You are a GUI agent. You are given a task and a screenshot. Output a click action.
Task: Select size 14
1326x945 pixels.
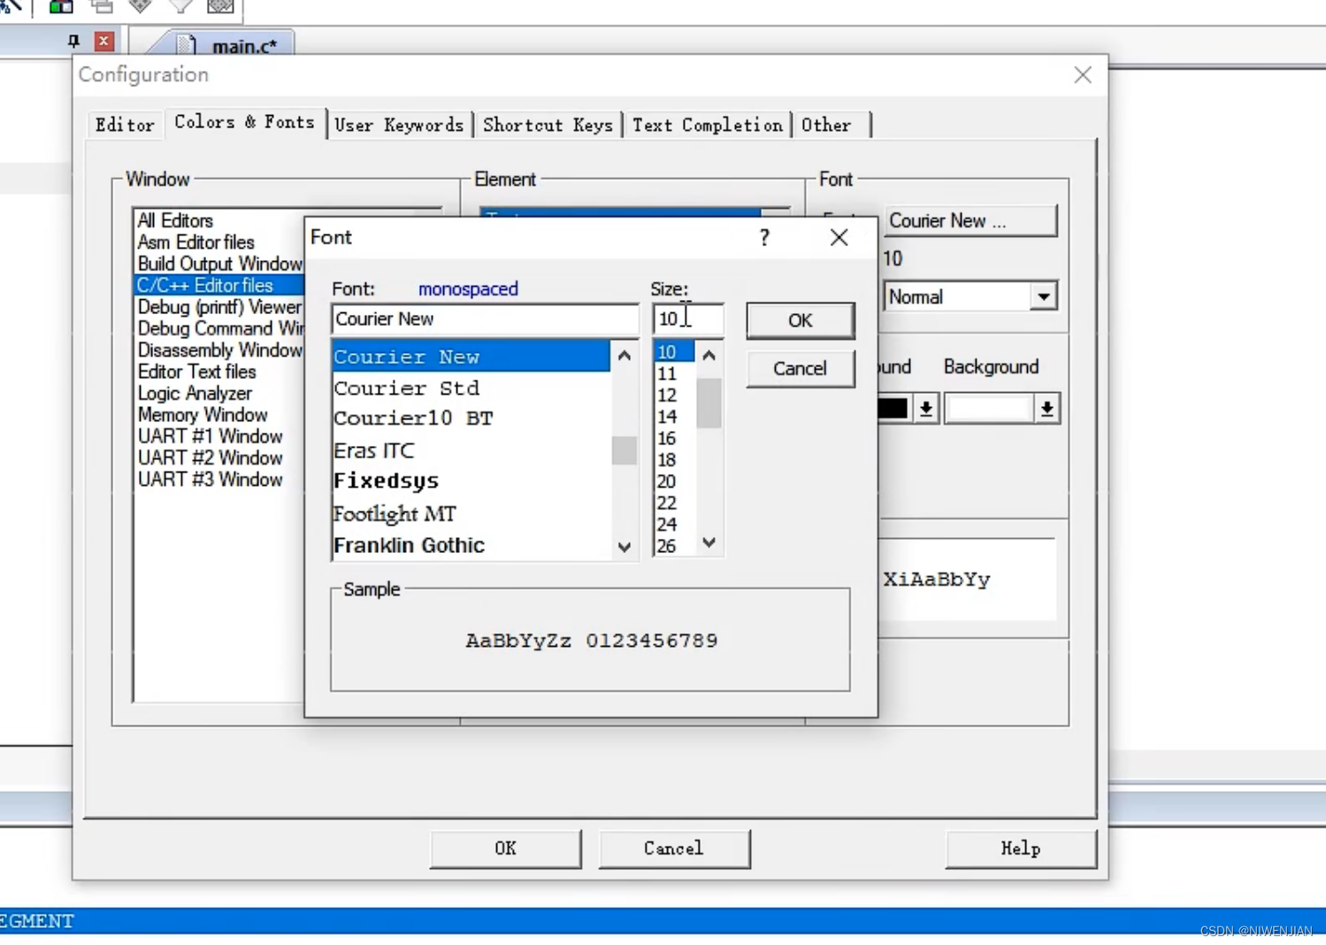coord(674,417)
